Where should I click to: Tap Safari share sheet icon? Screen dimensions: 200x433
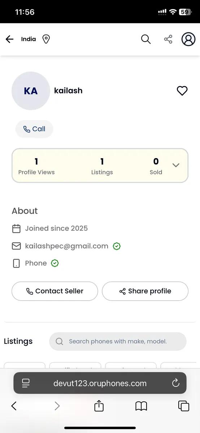pos(99,406)
